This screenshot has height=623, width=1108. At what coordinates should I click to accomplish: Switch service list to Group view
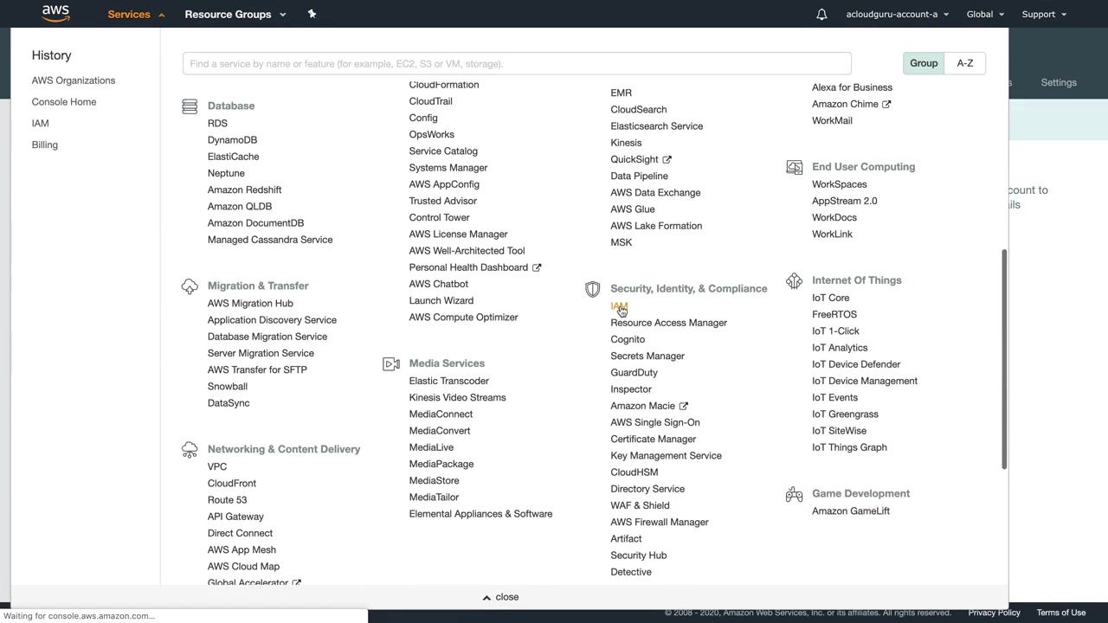tap(924, 63)
